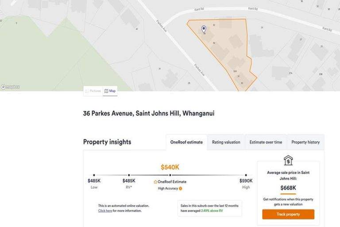Click the blue location pin on the map

tap(204, 29)
